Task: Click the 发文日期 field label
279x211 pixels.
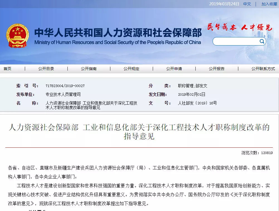Action: [158, 94]
